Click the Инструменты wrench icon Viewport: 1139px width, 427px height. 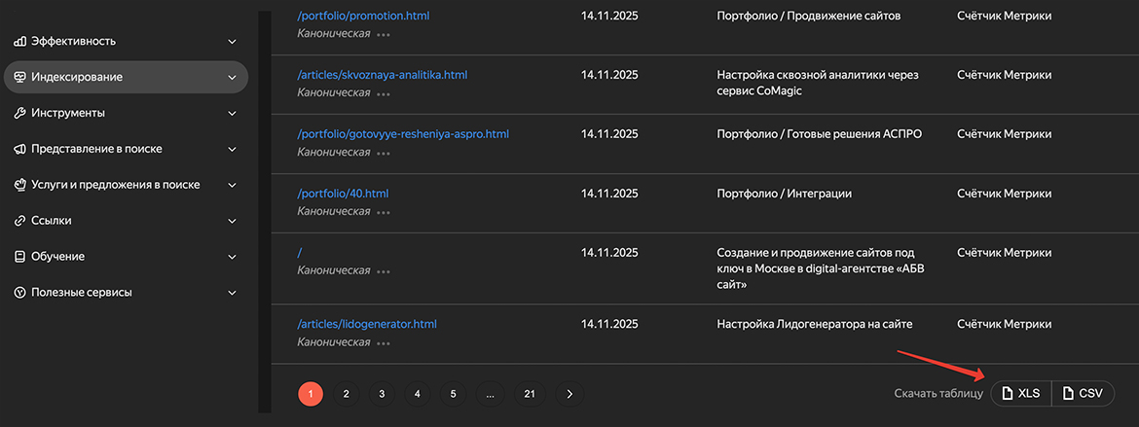19,114
